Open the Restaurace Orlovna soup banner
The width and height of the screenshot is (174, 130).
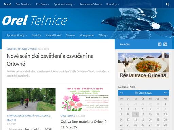143,66
